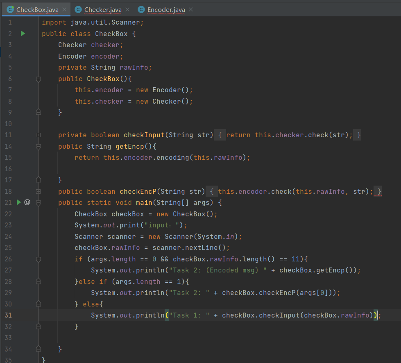Click the @ annotation gutter icon on line 21
This screenshot has width=401, height=363.
(x=27, y=202)
